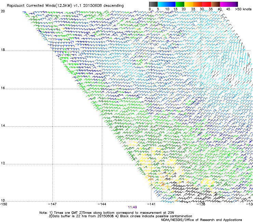253x222 pixels.
Task: Click the cyan-to-blue 5–15 knots legend gradient
Action: click(167, 4)
